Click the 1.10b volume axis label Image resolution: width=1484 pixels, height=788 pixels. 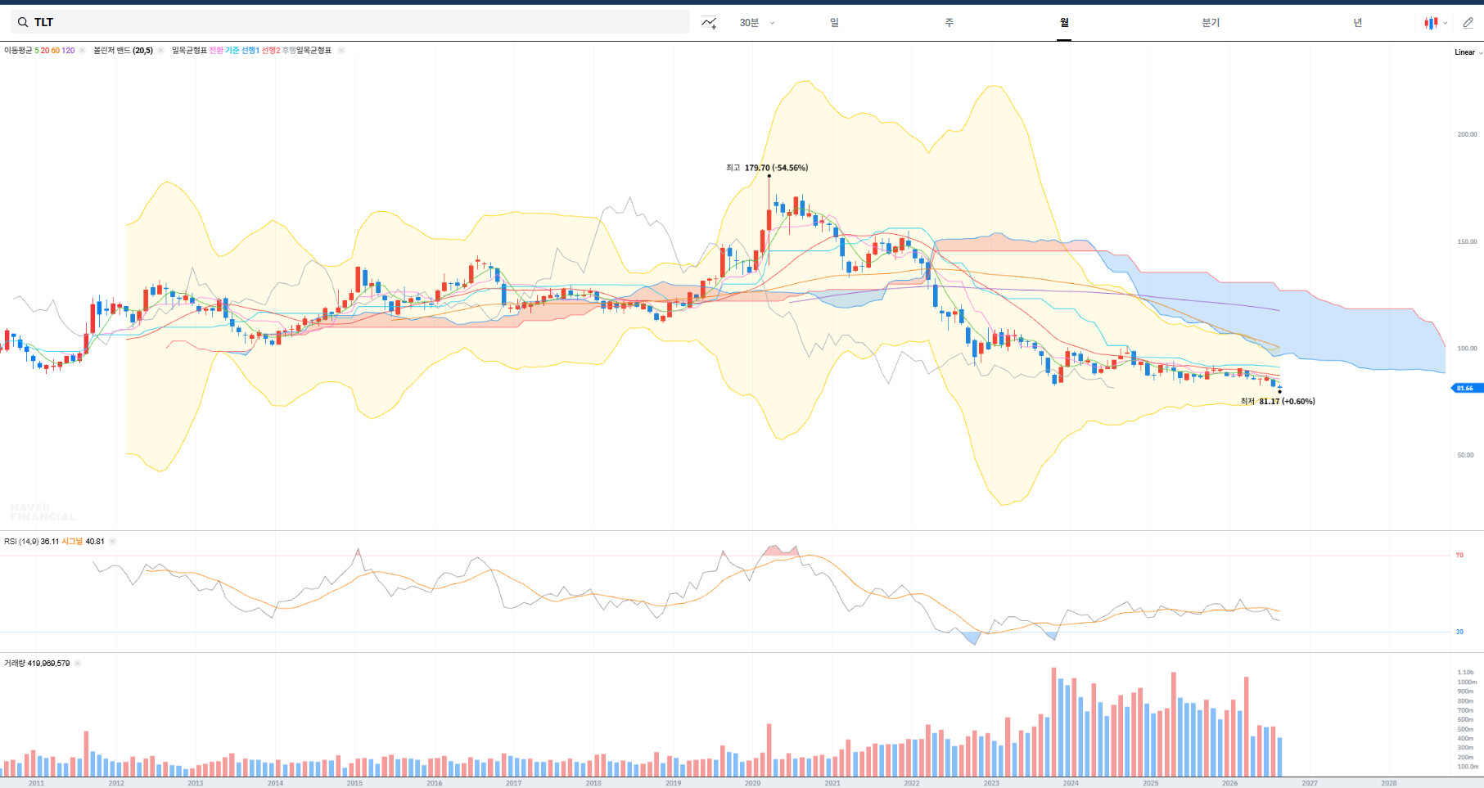click(x=1465, y=673)
